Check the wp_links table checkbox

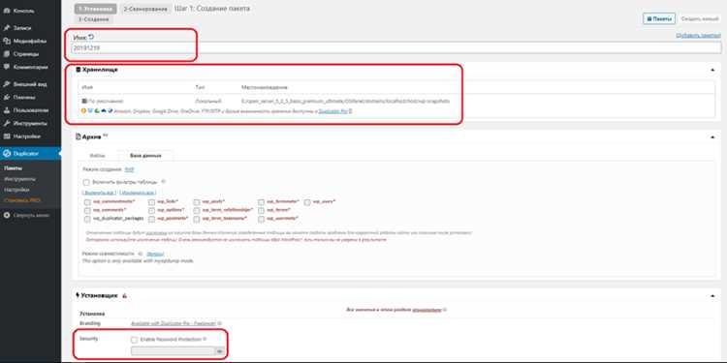pyautogui.click(x=151, y=202)
